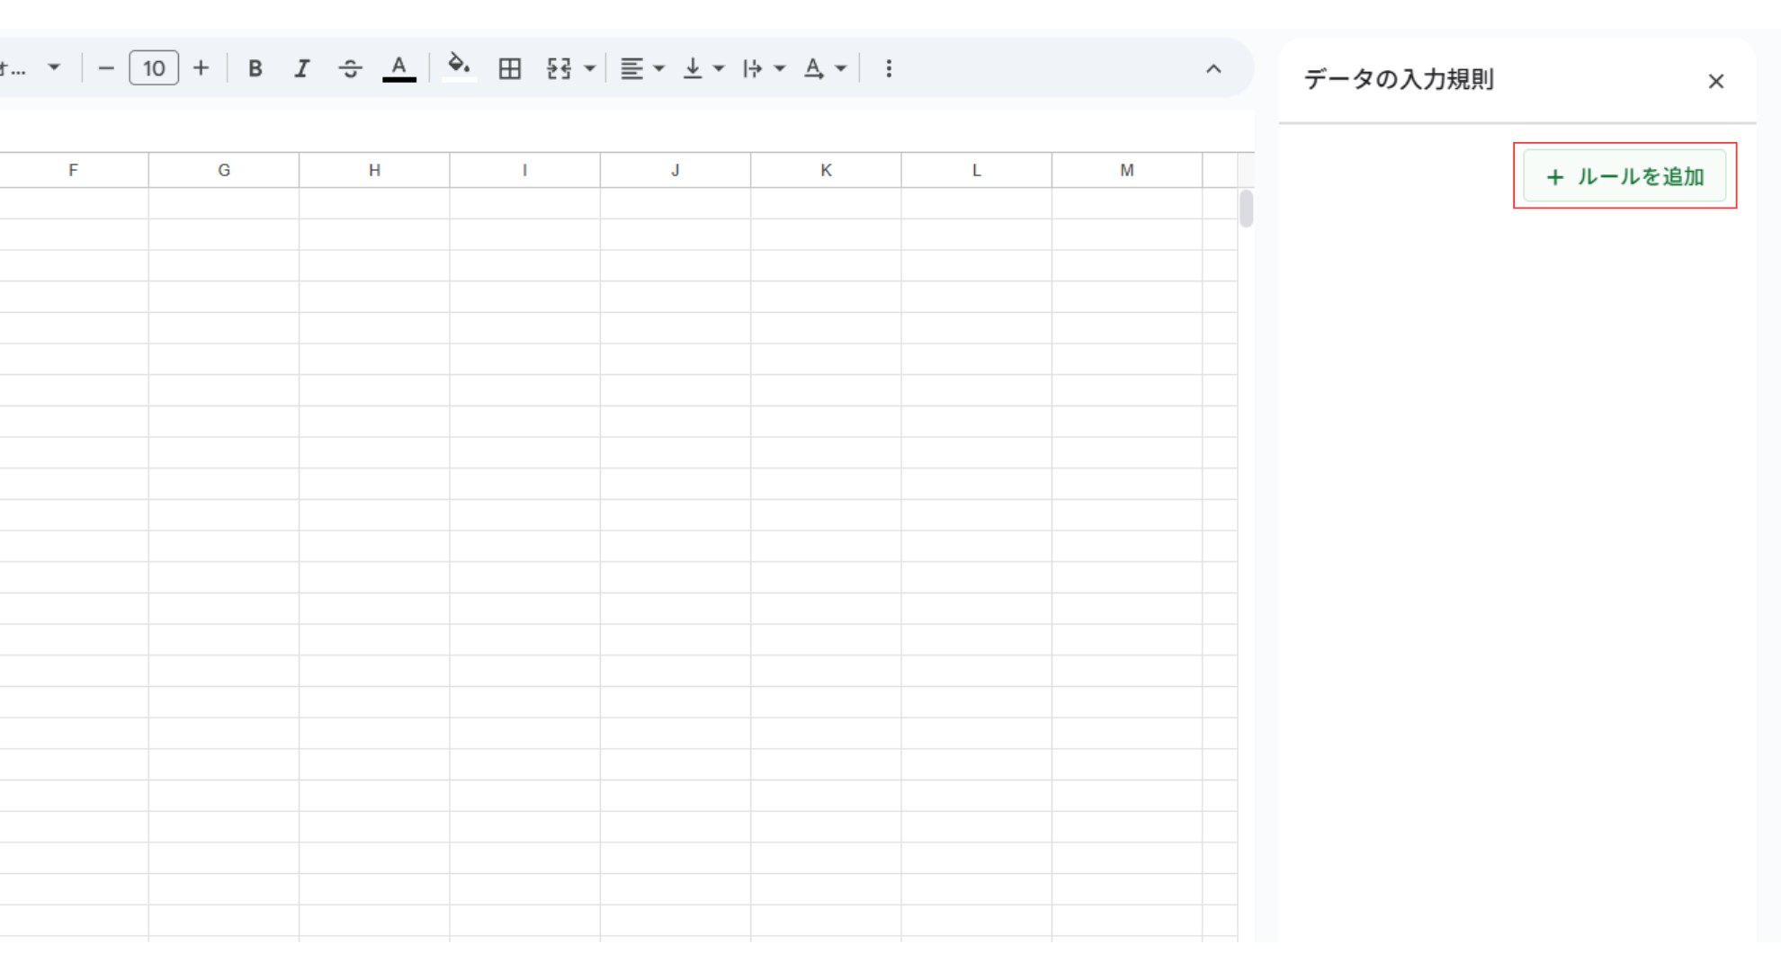
Task: Select column H header
Action: (x=374, y=170)
